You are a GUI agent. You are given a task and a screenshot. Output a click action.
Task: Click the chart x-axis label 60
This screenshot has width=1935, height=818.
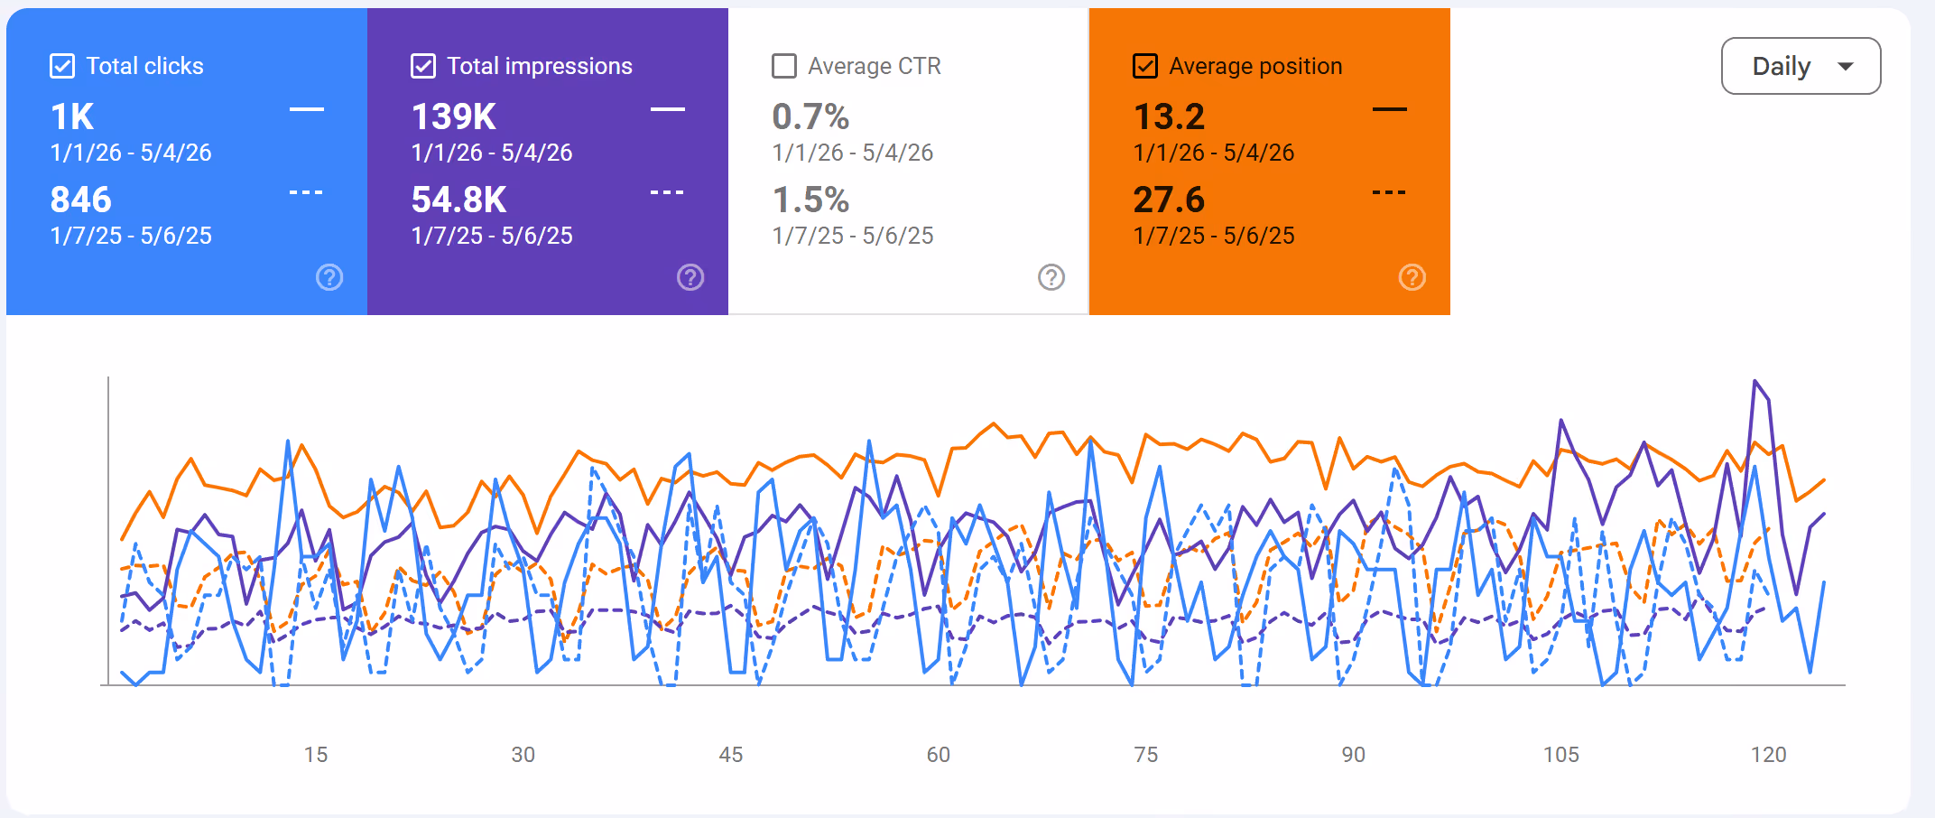coord(939,755)
